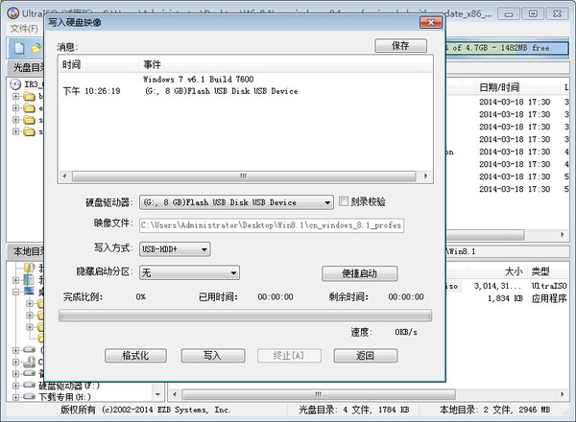Viewport: 576px width, 422px height.
Task: Click the disc file list right scroll arrow
Action: [x=562, y=234]
